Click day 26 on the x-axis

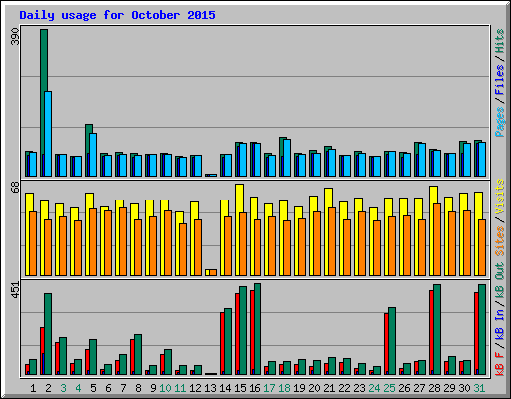coord(404,388)
